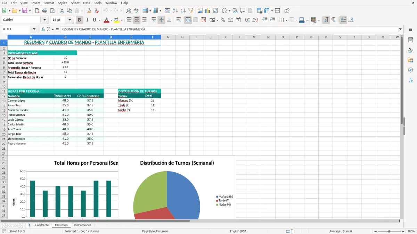Open the Name Box dropdown arrow

point(34,29)
